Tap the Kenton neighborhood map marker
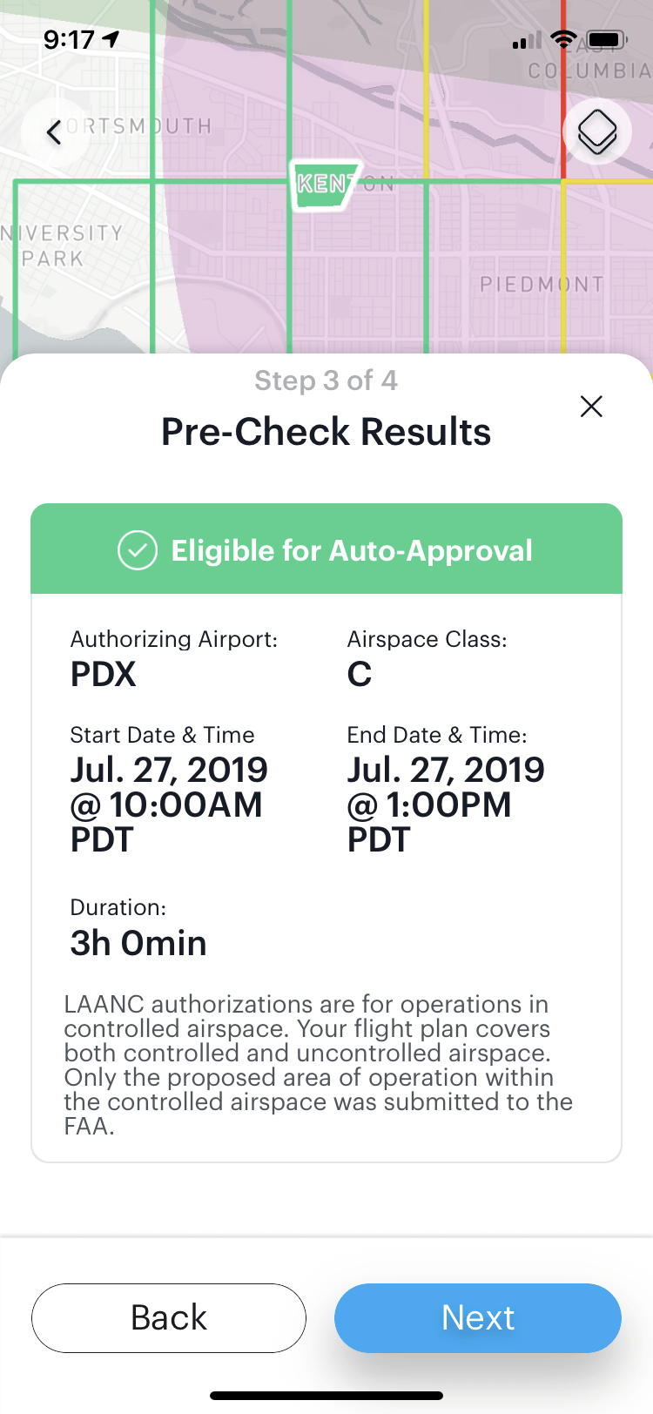 click(326, 184)
